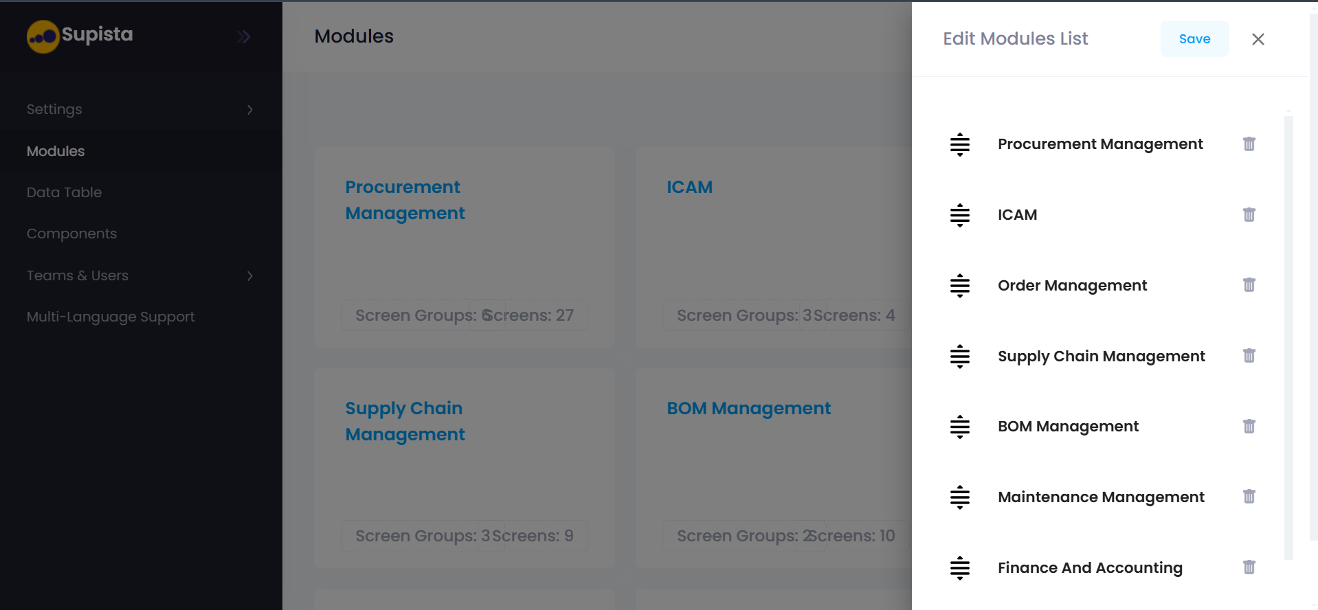This screenshot has height=610, width=1318.
Task: Go to Components in the sidebar
Action: 71,234
